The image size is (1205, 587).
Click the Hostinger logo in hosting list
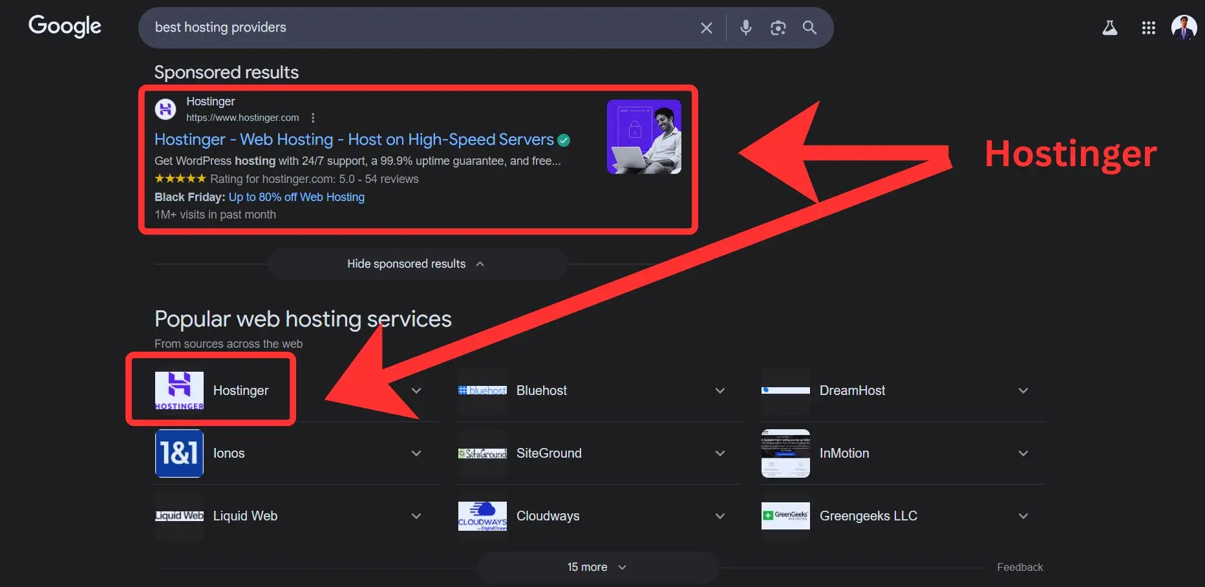pos(179,390)
